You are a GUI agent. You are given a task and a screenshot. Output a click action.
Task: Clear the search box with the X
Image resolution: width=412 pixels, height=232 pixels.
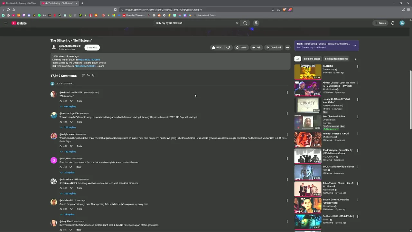coord(237,23)
